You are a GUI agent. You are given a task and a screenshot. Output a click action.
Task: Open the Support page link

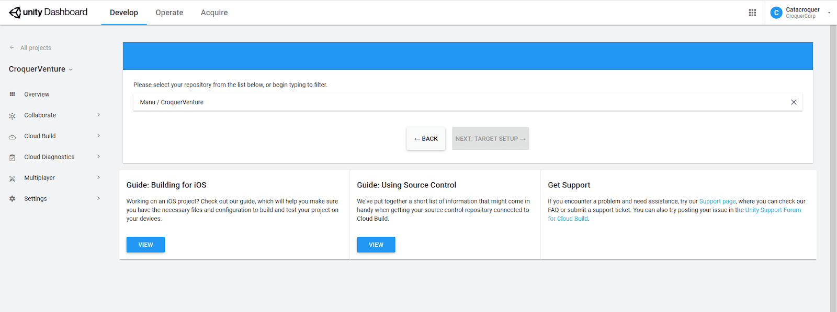point(717,201)
